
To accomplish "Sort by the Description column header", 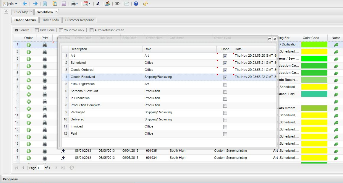I will click(106, 49).
